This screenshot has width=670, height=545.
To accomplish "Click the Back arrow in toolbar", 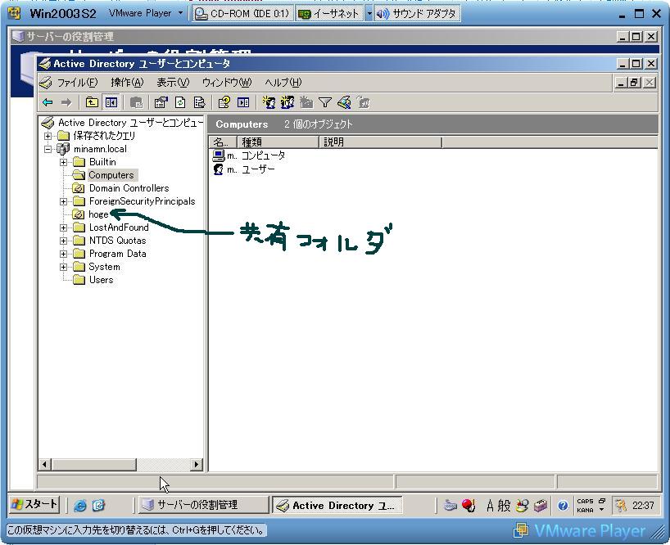I will point(48,102).
